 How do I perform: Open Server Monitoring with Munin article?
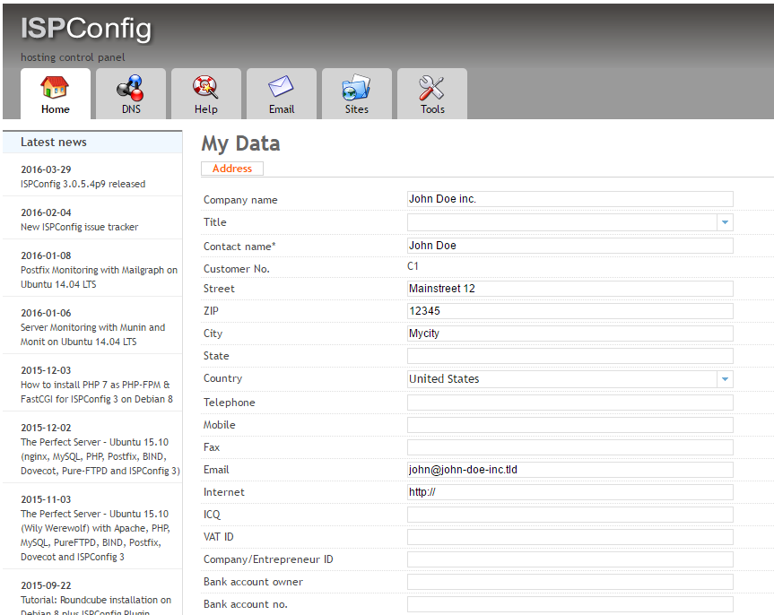[x=92, y=334]
